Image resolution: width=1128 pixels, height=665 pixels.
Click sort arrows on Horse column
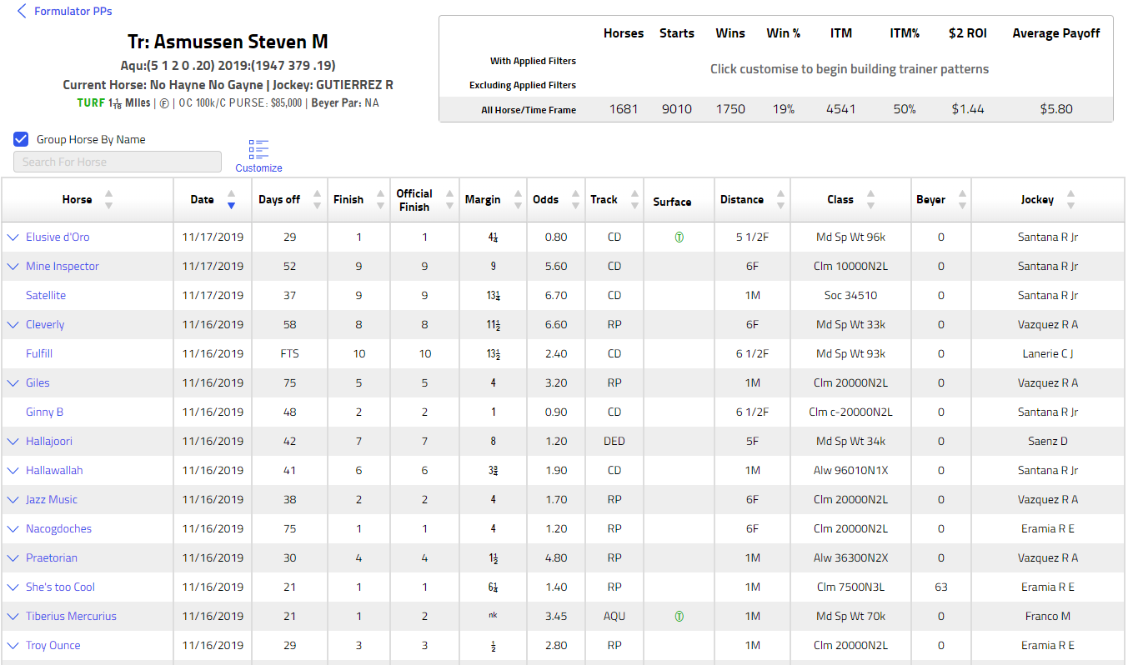pos(108,200)
